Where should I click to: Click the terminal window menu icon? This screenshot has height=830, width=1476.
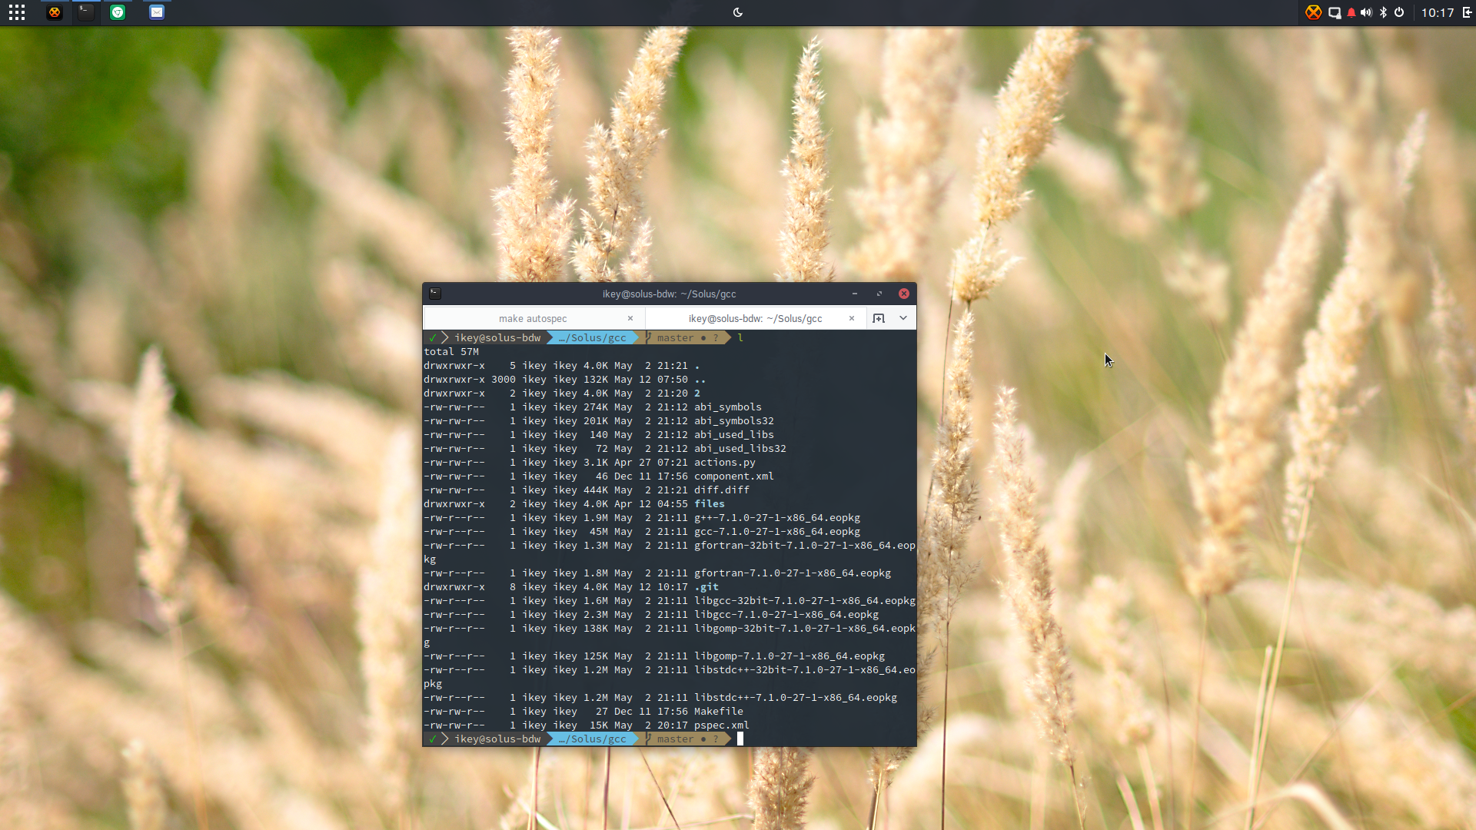click(435, 294)
